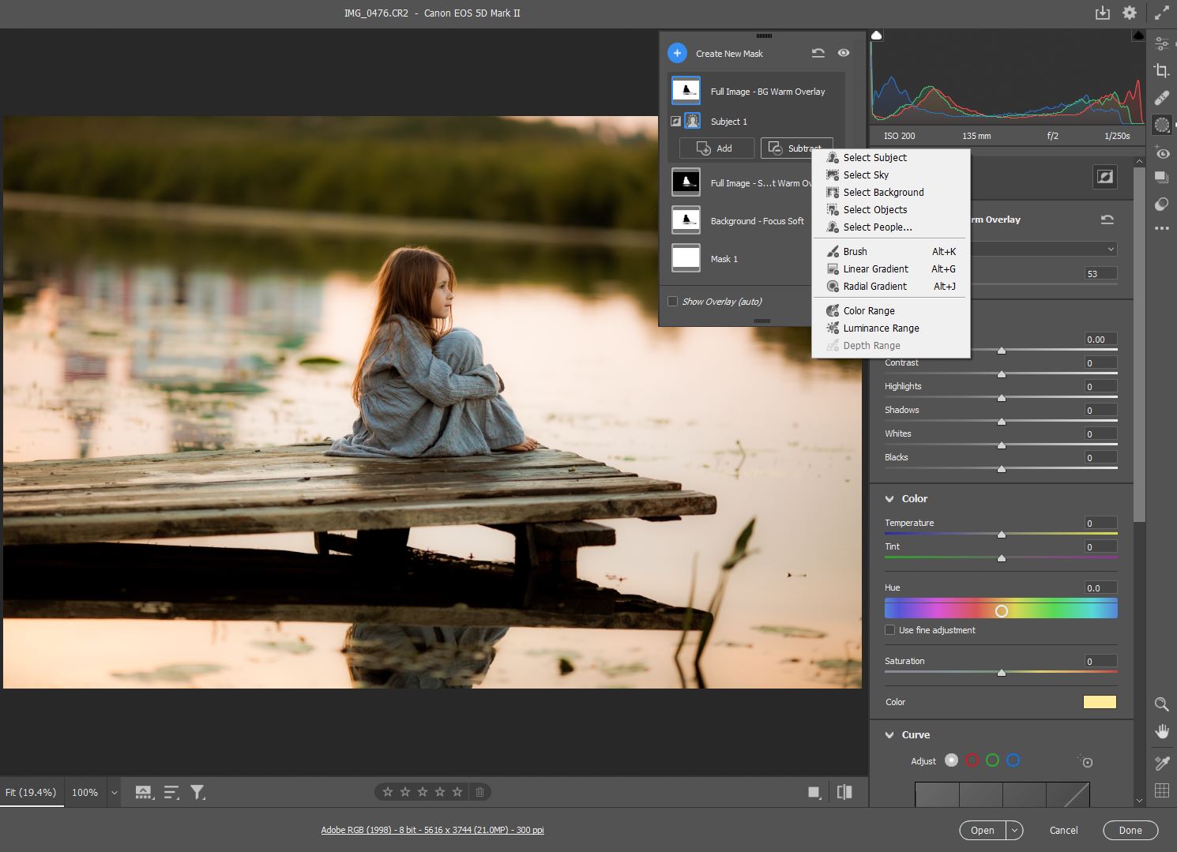The width and height of the screenshot is (1177, 852).
Task: Click the filmstrip filter funnel icon
Action: point(197,792)
